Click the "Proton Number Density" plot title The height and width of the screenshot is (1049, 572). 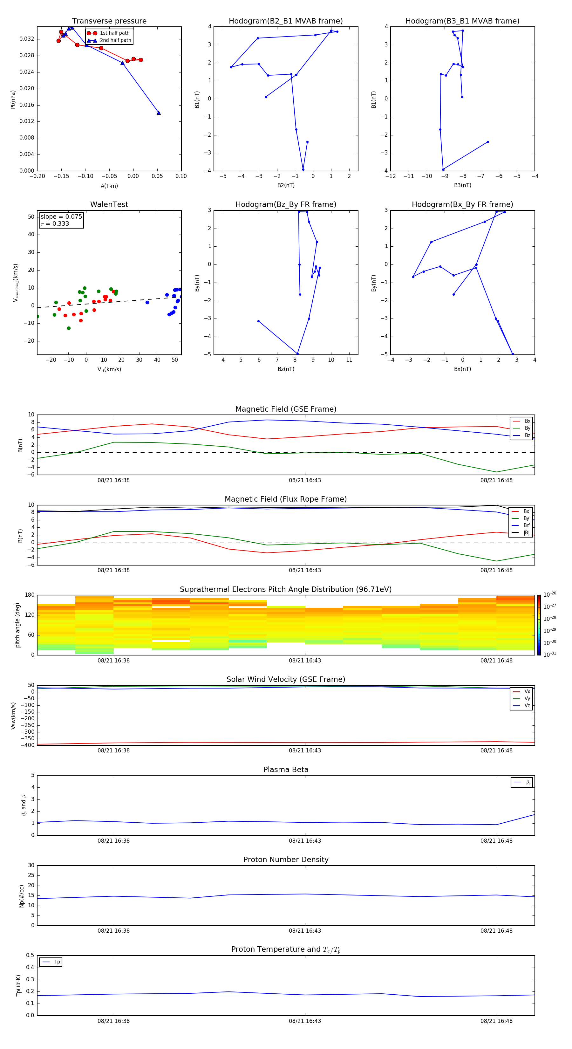click(286, 860)
